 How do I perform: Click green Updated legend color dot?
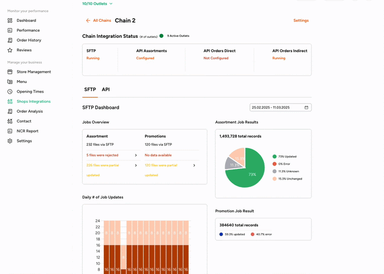(275, 156)
